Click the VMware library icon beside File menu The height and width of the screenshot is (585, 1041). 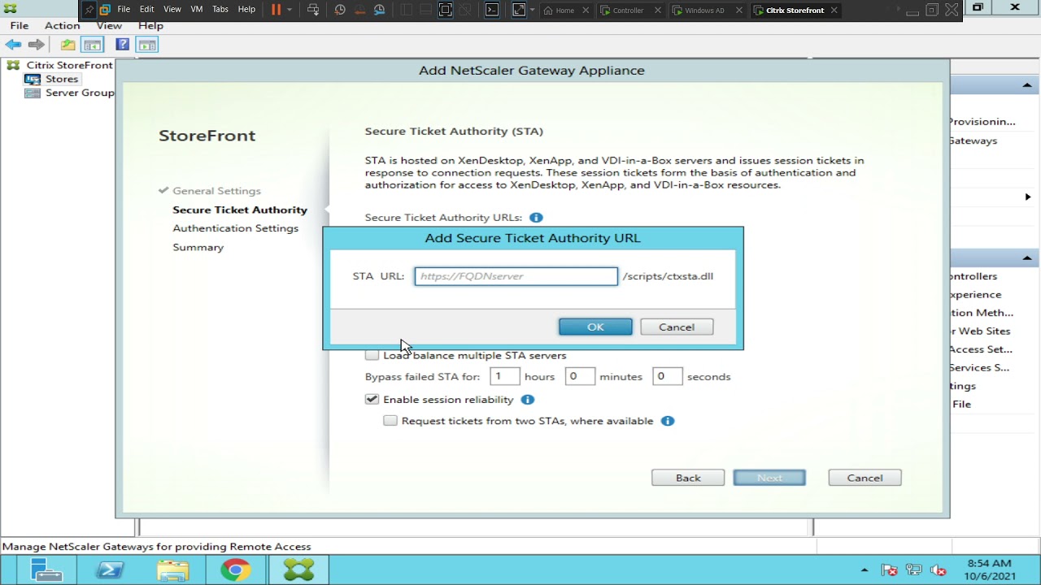(105, 10)
